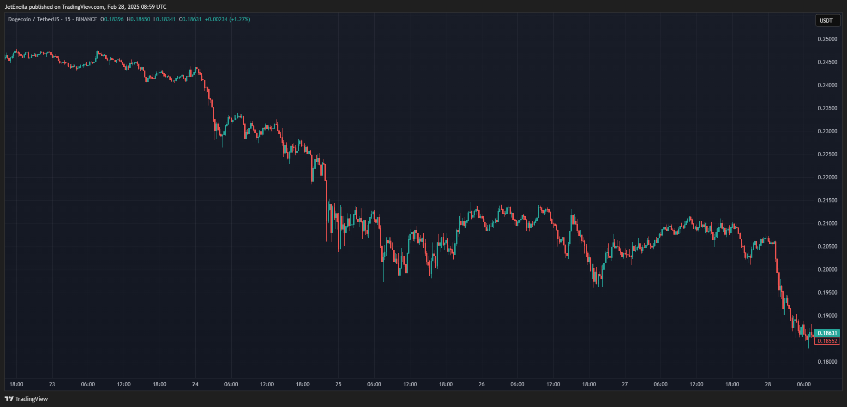
Task: Click the close value C0.18631
Action: click(190, 19)
